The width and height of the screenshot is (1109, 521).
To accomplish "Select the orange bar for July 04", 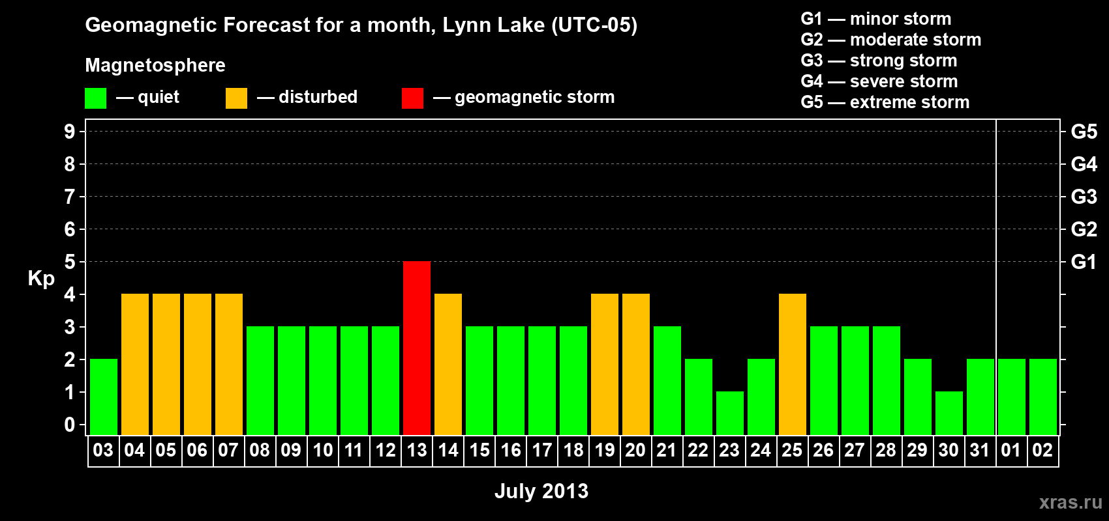I will pos(135,364).
